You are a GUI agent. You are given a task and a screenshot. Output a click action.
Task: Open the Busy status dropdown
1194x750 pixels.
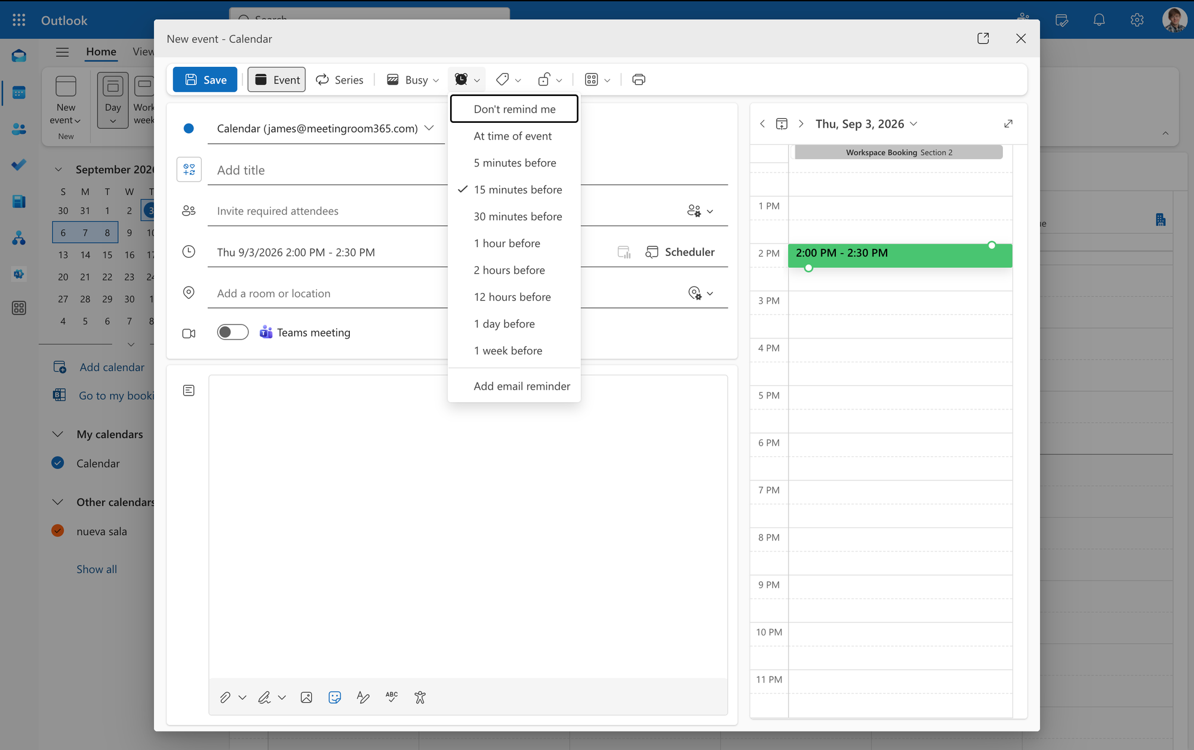(413, 79)
